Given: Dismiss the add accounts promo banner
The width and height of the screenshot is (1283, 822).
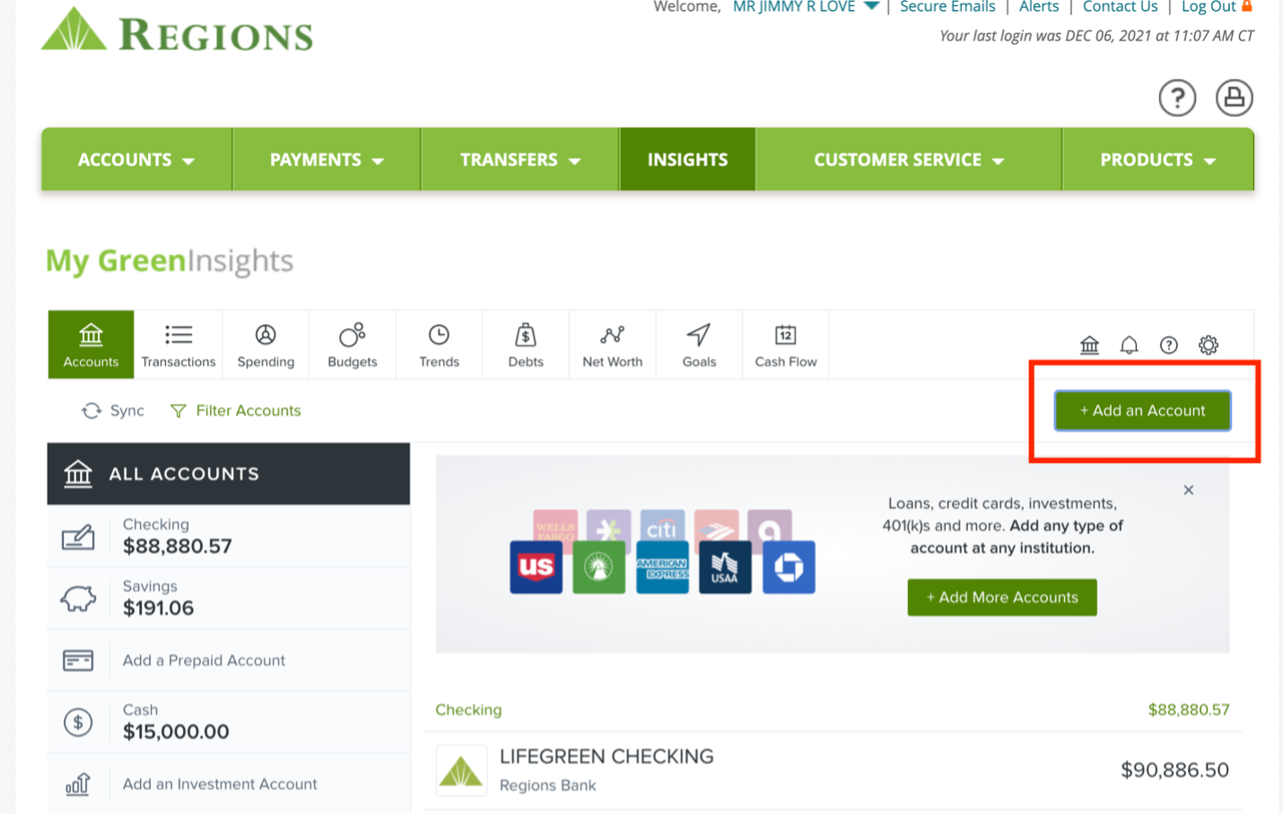Looking at the screenshot, I should [1189, 490].
